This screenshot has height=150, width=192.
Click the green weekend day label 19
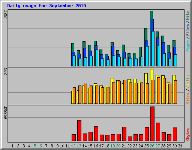click(x=113, y=146)
